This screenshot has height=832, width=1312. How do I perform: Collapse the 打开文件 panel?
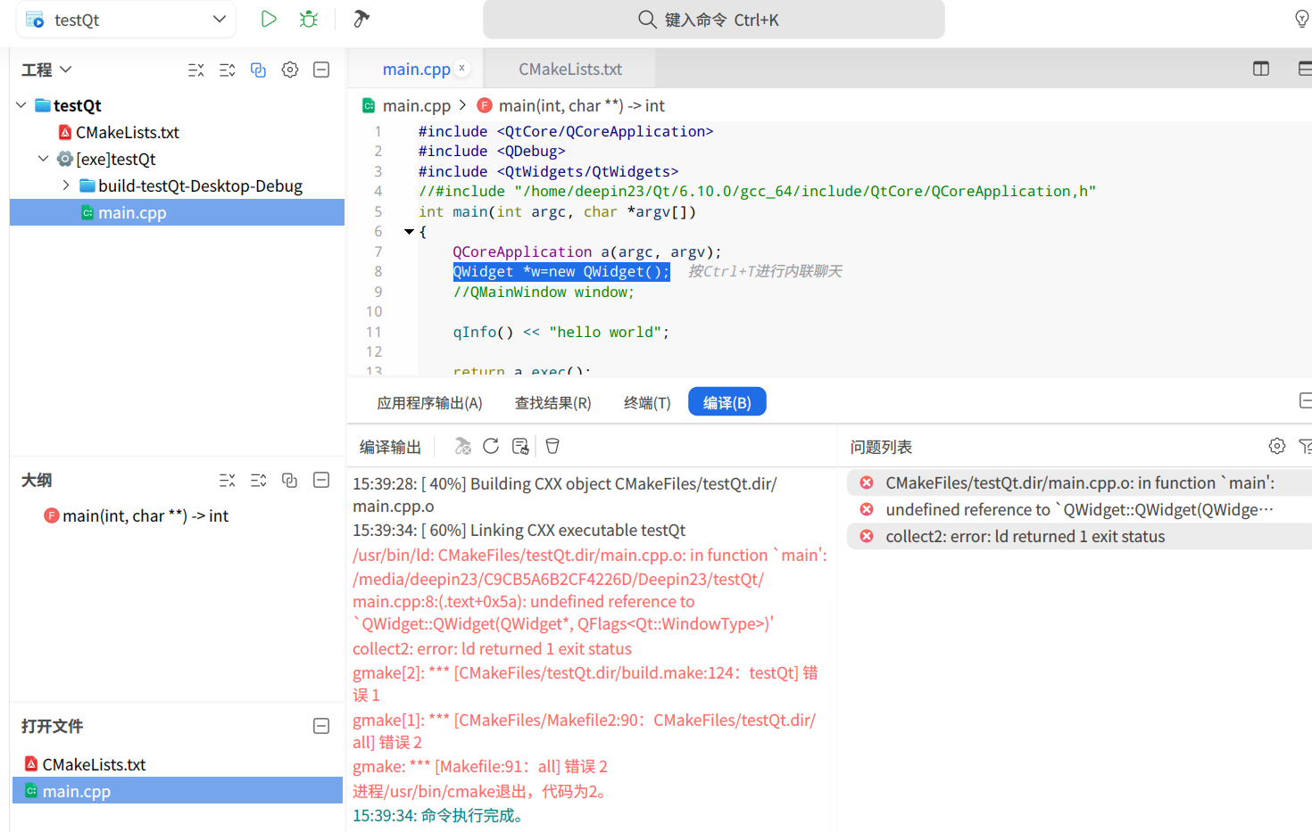[322, 727]
